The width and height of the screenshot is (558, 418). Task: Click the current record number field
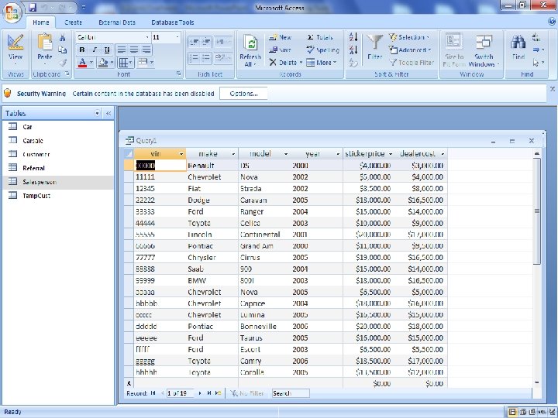pyautogui.click(x=180, y=393)
